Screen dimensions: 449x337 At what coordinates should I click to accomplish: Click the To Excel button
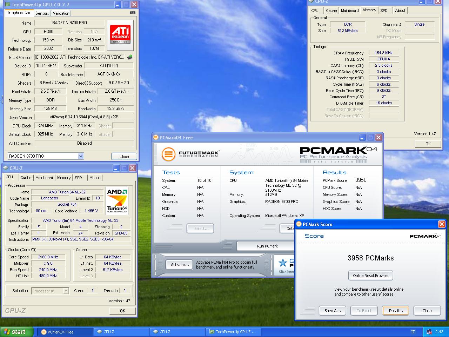(x=364, y=311)
